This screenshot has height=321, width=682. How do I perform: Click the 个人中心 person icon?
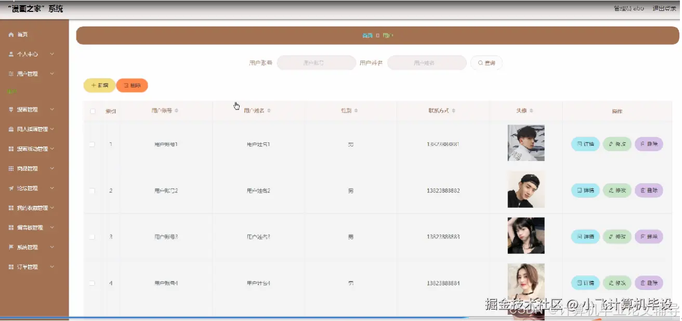pyautogui.click(x=11, y=54)
